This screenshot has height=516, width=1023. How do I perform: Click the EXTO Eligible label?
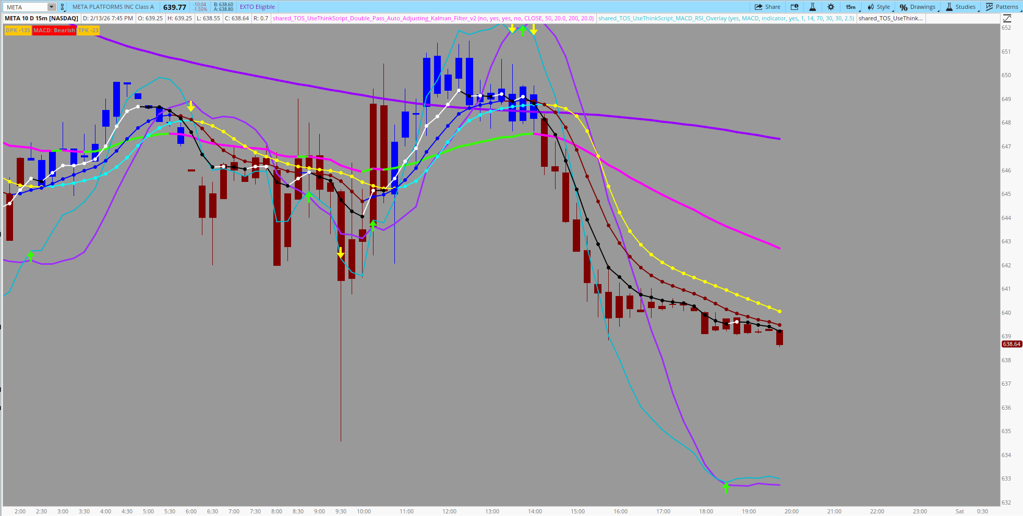pos(257,7)
